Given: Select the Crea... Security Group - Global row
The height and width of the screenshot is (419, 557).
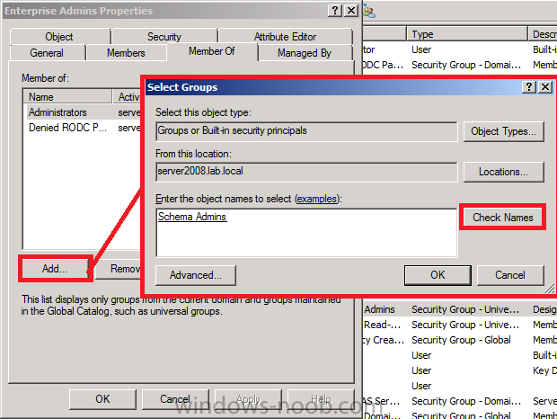Looking at the screenshot, I should point(460,340).
